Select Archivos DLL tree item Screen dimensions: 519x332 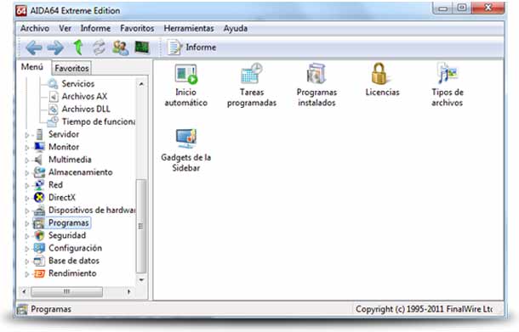pos(85,109)
